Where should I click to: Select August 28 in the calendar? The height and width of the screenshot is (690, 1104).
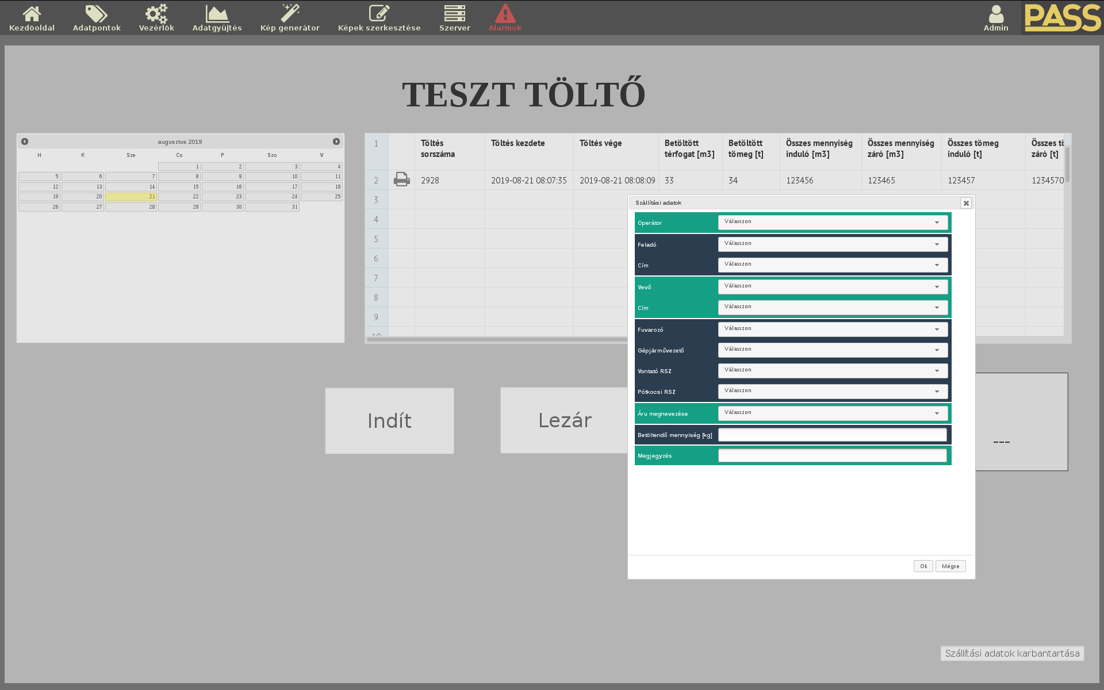131,207
